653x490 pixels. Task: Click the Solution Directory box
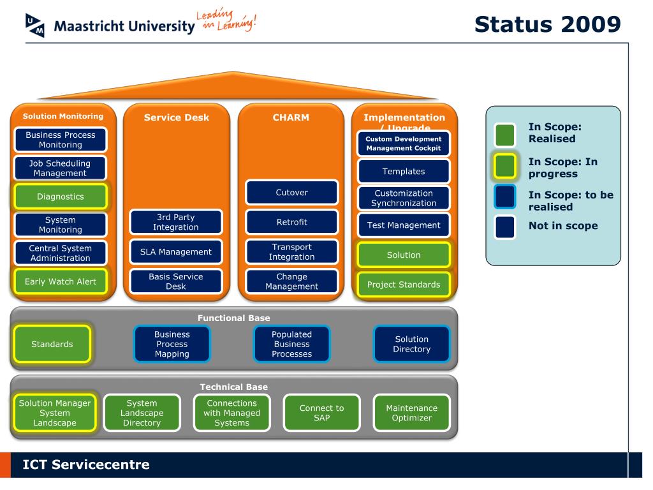pyautogui.click(x=411, y=344)
